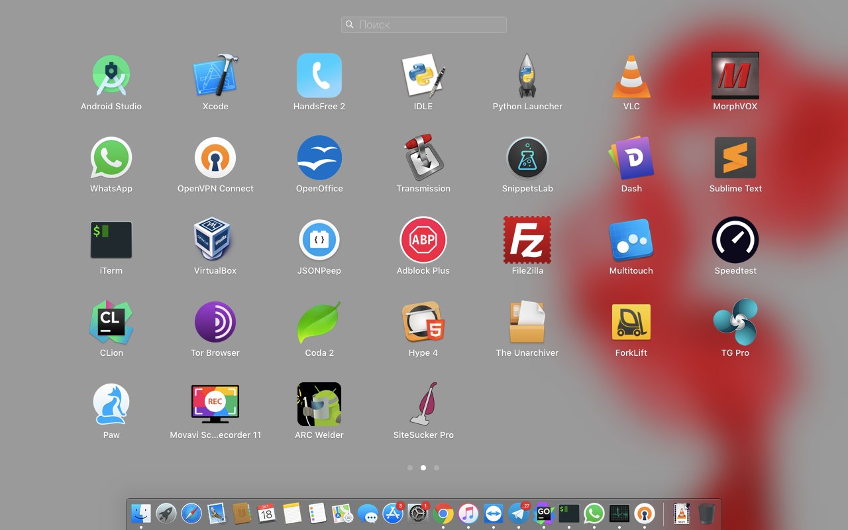
Task: Launch ARC Welder app
Action: (319, 404)
